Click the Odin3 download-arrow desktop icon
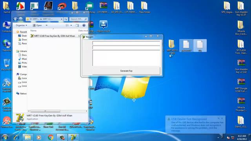This screenshot has width=251, height=141. tap(104, 26)
